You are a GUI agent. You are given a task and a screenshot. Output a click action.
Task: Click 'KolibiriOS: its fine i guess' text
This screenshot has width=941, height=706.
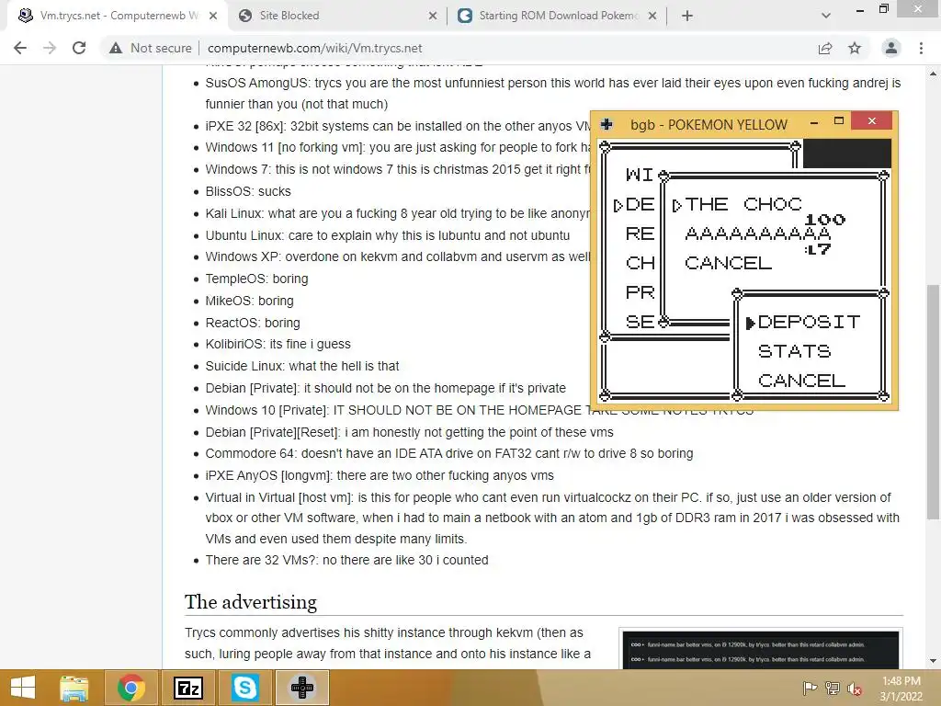pos(278,344)
